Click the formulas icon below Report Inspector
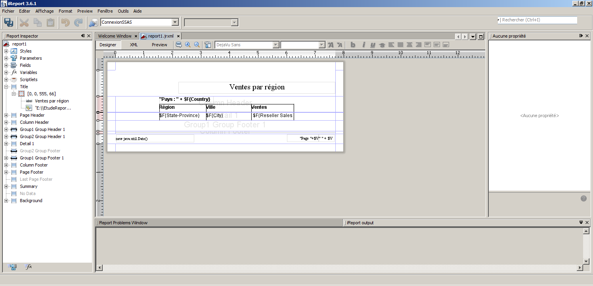Image resolution: width=593 pixels, height=286 pixels. 29,267
